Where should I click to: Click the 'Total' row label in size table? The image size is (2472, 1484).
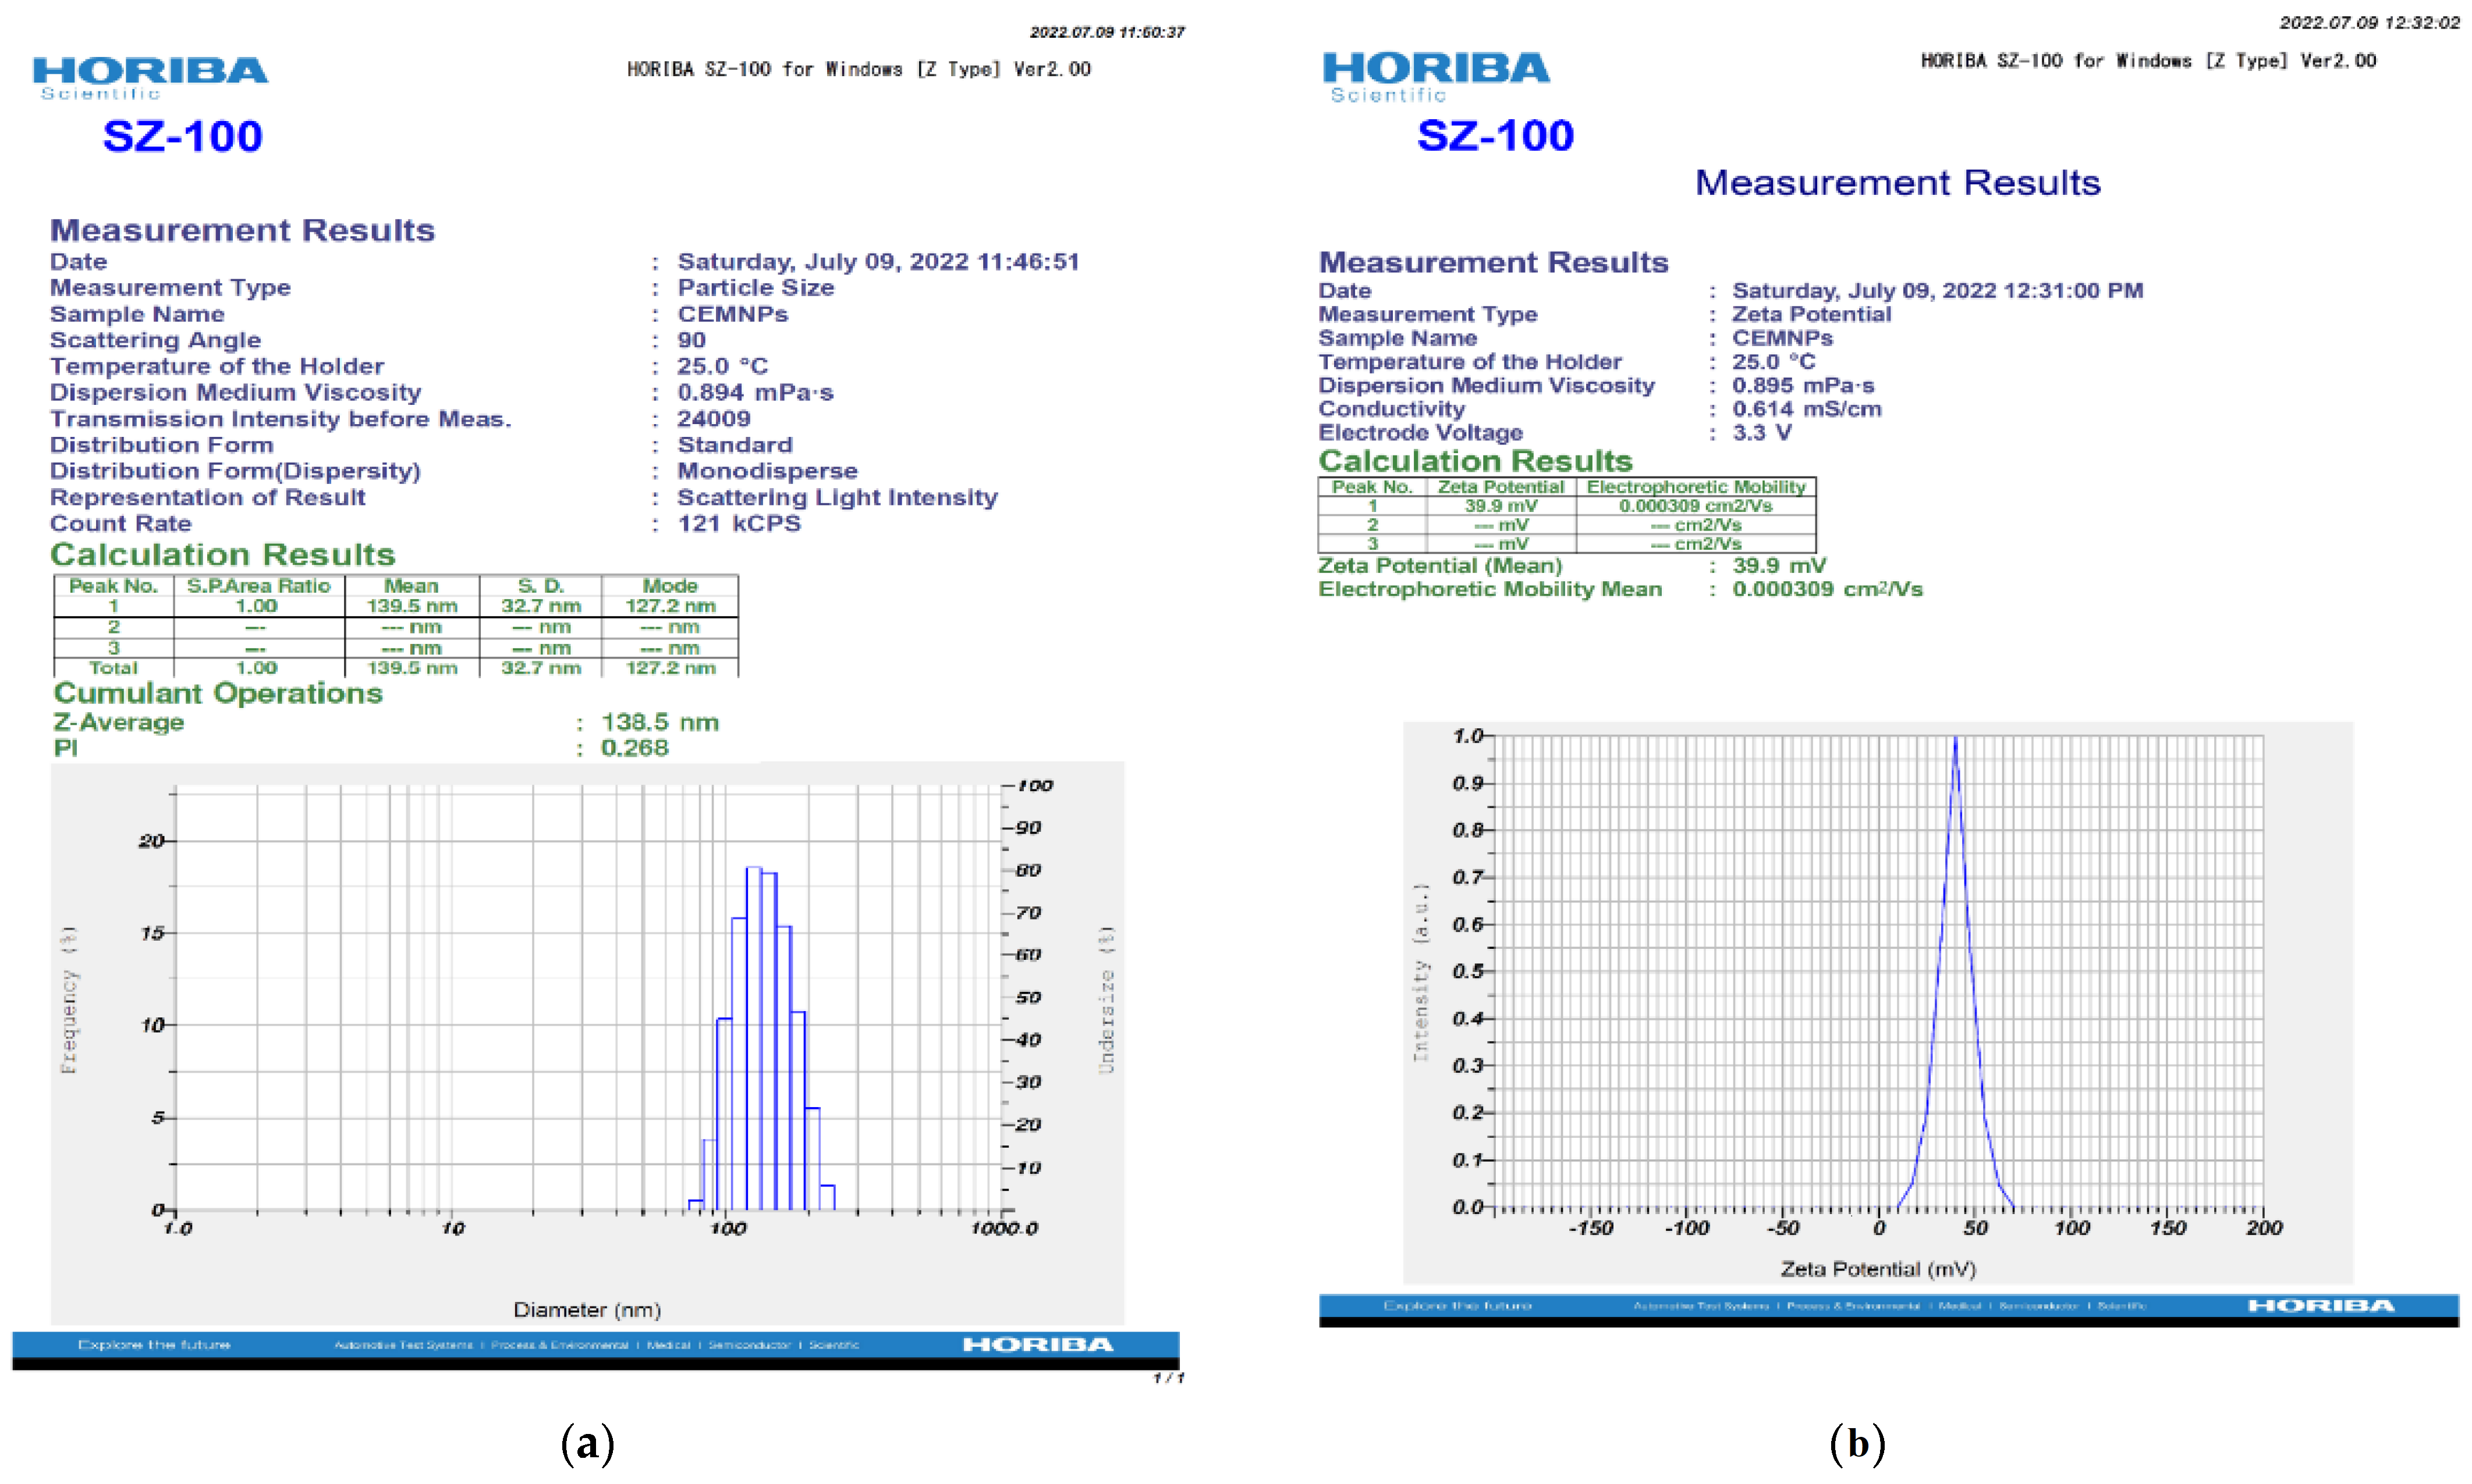pos(113,668)
